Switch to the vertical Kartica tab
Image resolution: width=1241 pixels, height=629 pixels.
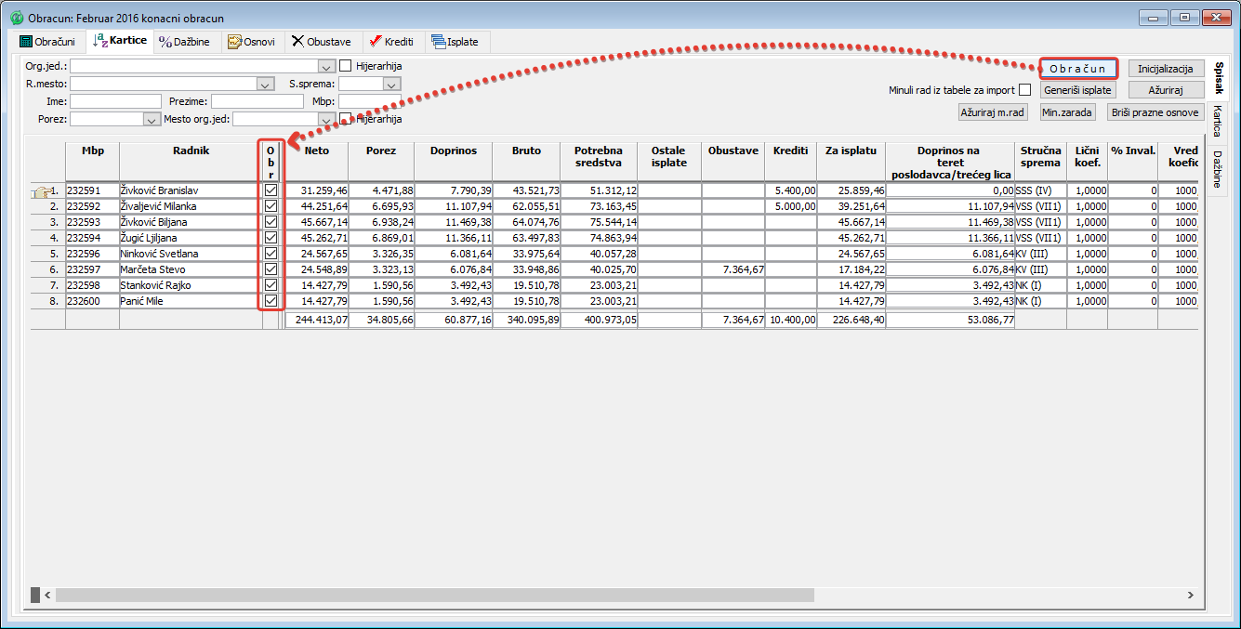click(1216, 121)
